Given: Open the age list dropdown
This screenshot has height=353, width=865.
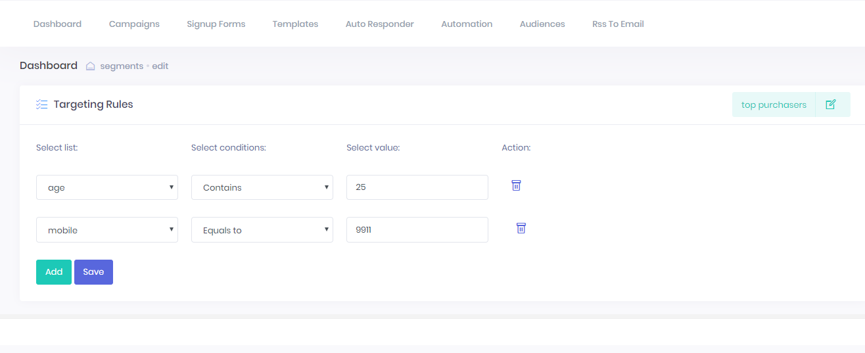Looking at the screenshot, I should (x=107, y=187).
